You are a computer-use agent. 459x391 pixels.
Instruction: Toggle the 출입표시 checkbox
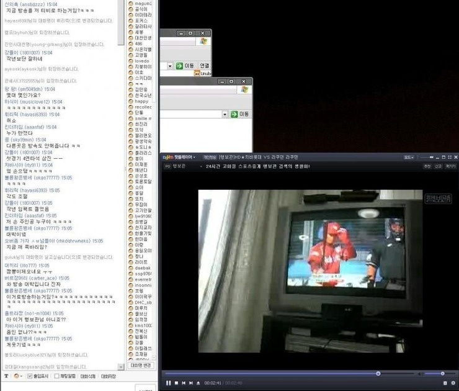coord(30,376)
